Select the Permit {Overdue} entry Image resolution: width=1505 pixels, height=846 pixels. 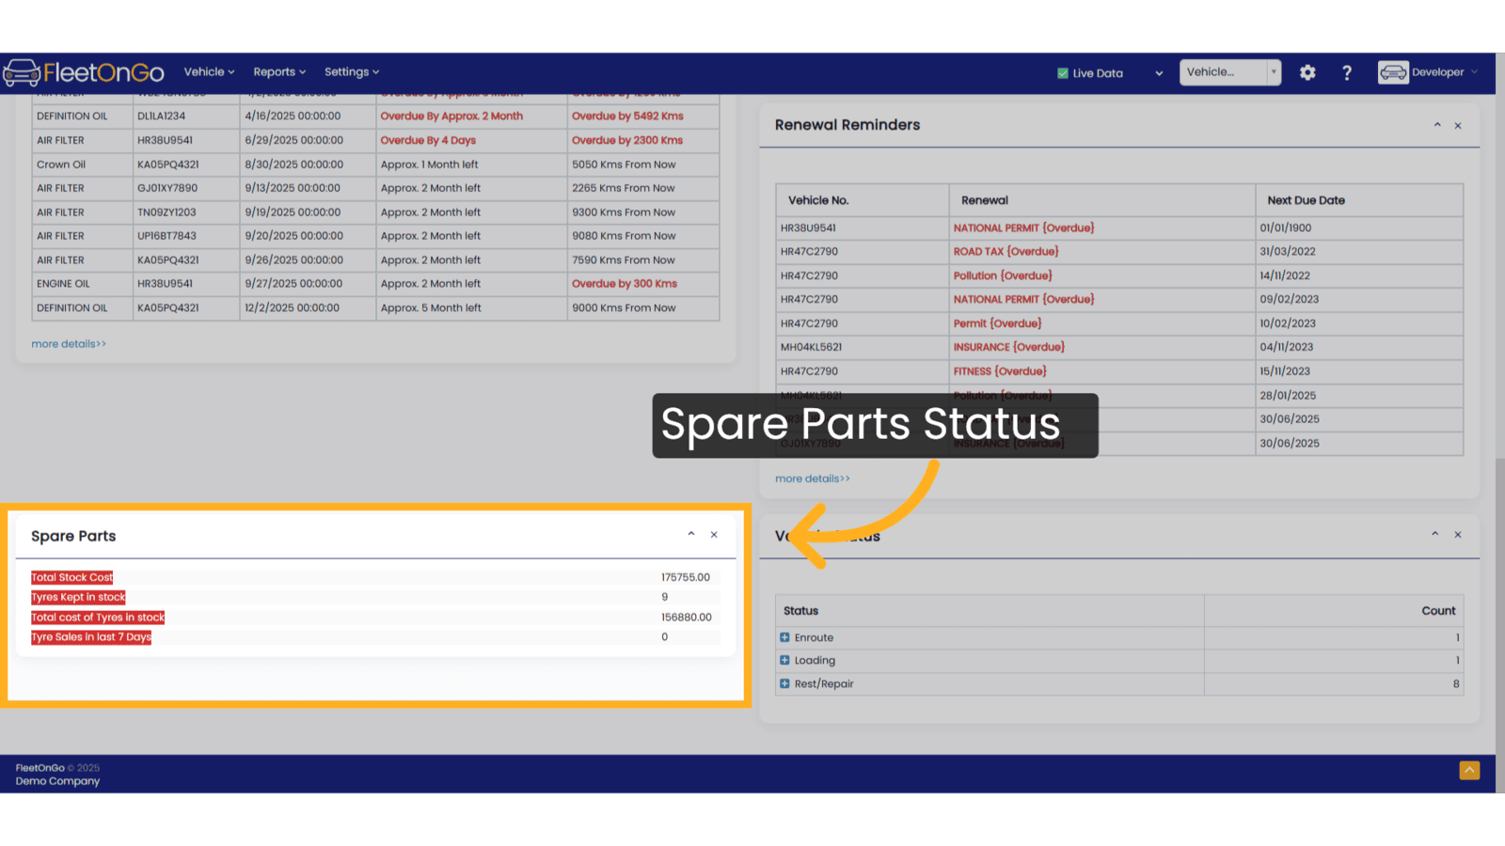pos(998,323)
